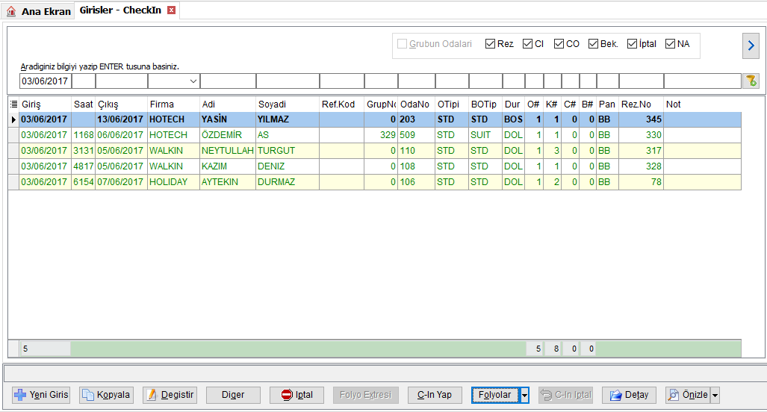Click room number 509 cell
This screenshot has height=412, width=767.
point(416,135)
